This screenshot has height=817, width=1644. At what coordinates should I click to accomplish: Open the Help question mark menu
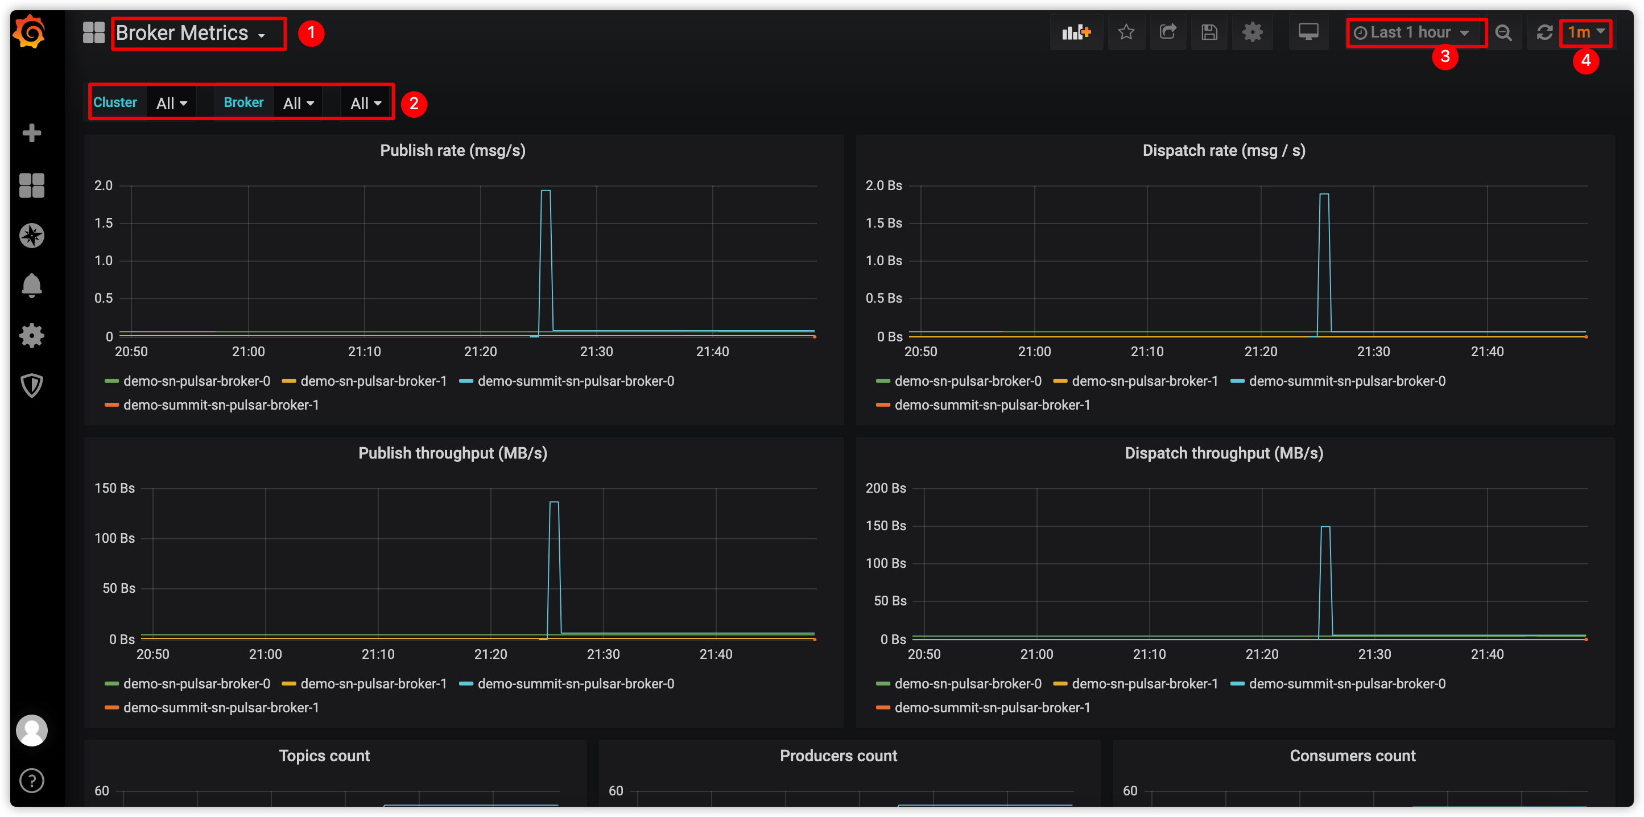click(x=31, y=780)
